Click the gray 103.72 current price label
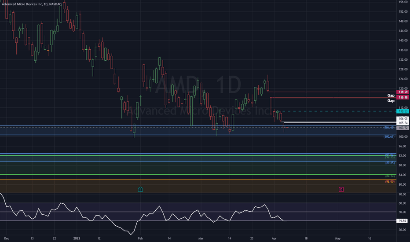Screen dimensions: 410x242 click(403, 128)
